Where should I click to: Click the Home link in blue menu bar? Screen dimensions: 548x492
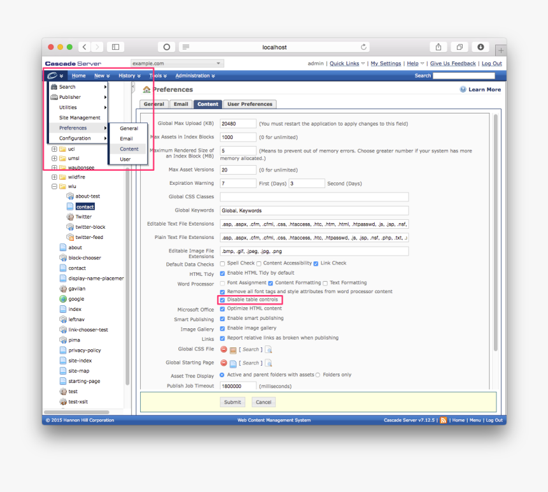78,75
